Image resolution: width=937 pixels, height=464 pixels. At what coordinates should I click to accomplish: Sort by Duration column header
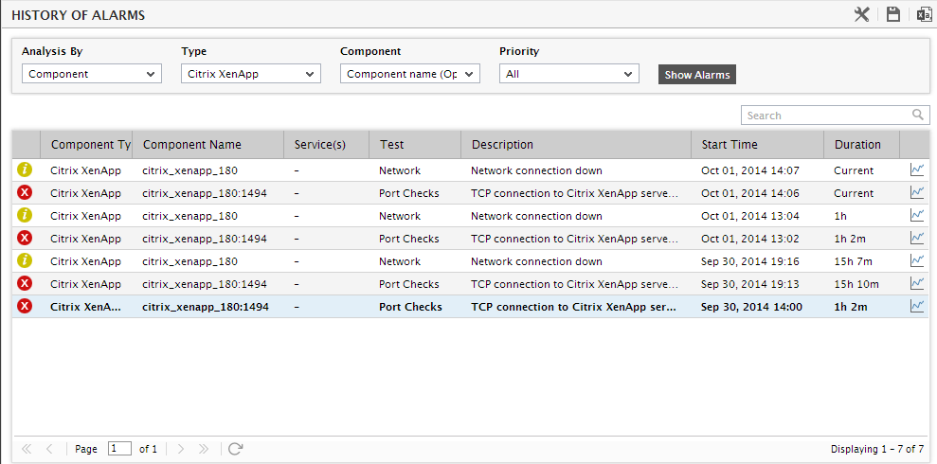tap(862, 145)
